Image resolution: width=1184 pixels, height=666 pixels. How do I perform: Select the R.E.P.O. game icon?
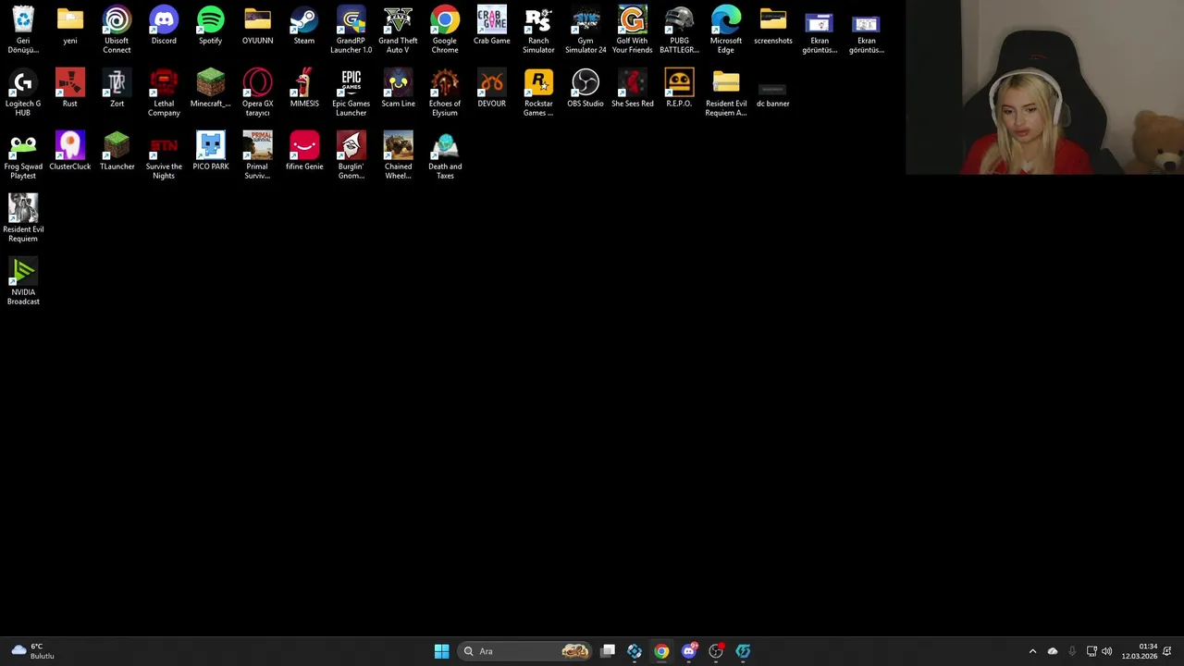[x=679, y=89]
